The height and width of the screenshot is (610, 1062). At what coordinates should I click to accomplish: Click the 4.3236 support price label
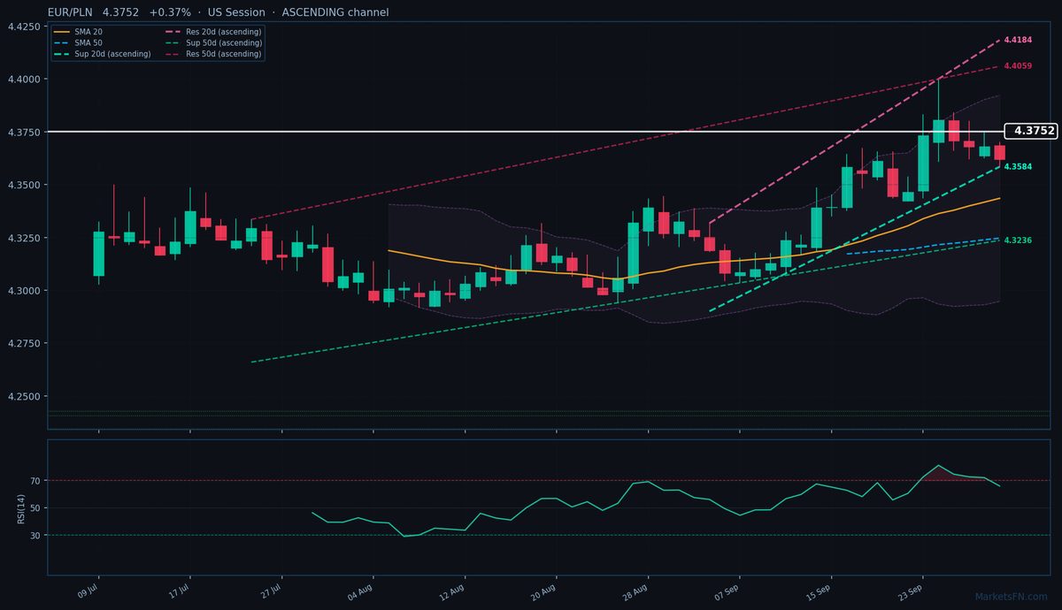tap(1018, 240)
